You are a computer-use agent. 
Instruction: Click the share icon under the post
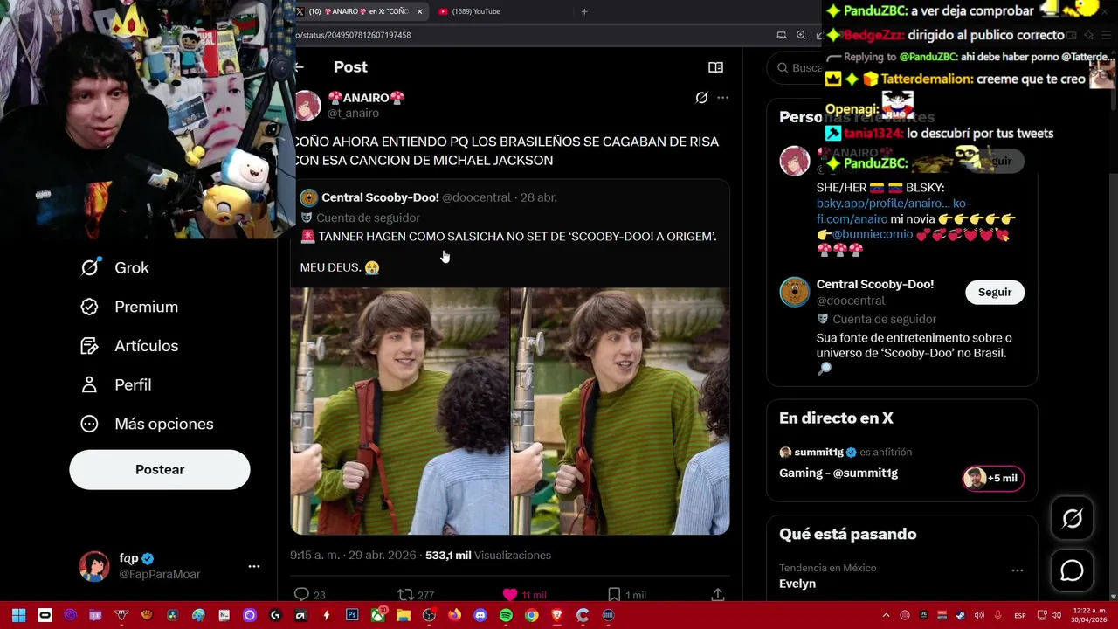[x=717, y=595]
